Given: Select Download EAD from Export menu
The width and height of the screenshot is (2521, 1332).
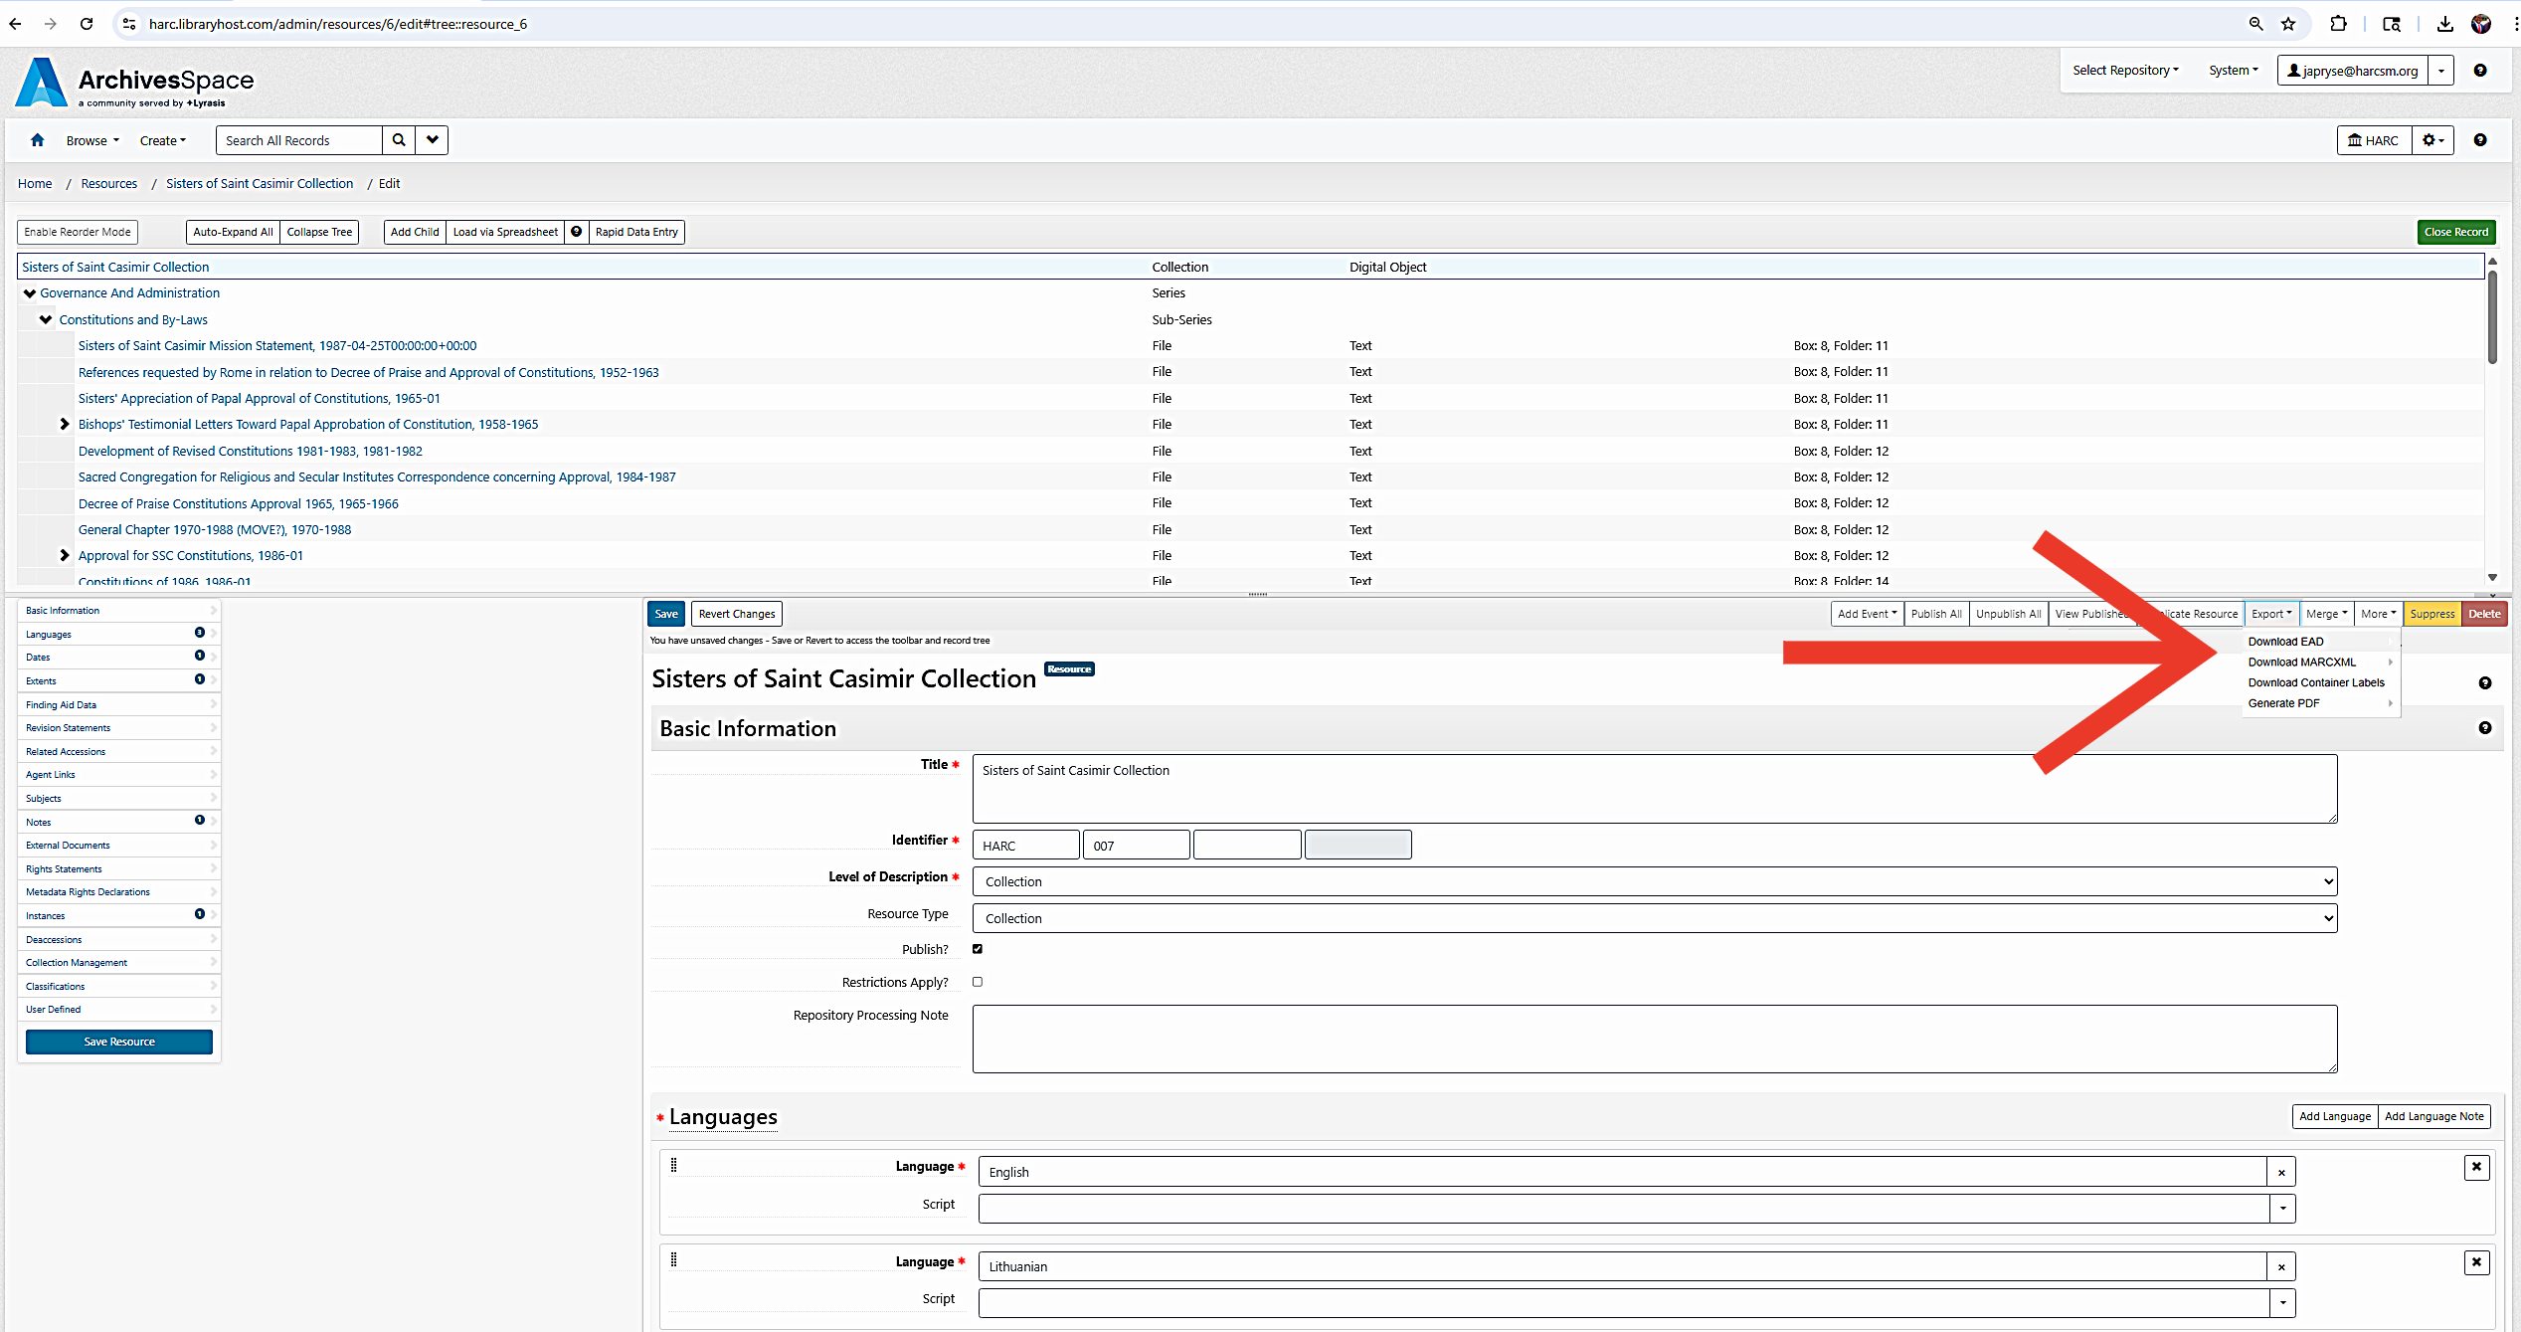Looking at the screenshot, I should tap(2285, 642).
